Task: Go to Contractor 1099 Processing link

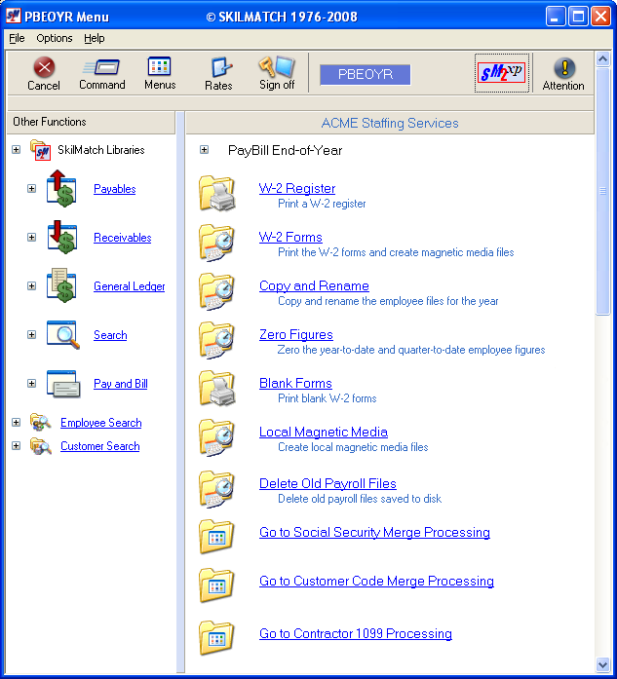Action: coord(356,634)
